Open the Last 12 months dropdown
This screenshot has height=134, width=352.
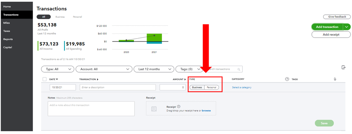[x=154, y=69]
